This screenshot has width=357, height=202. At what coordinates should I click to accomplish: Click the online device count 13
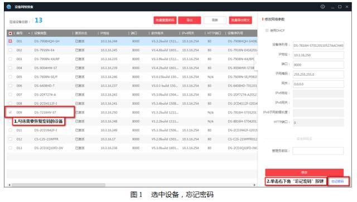(x=38, y=20)
